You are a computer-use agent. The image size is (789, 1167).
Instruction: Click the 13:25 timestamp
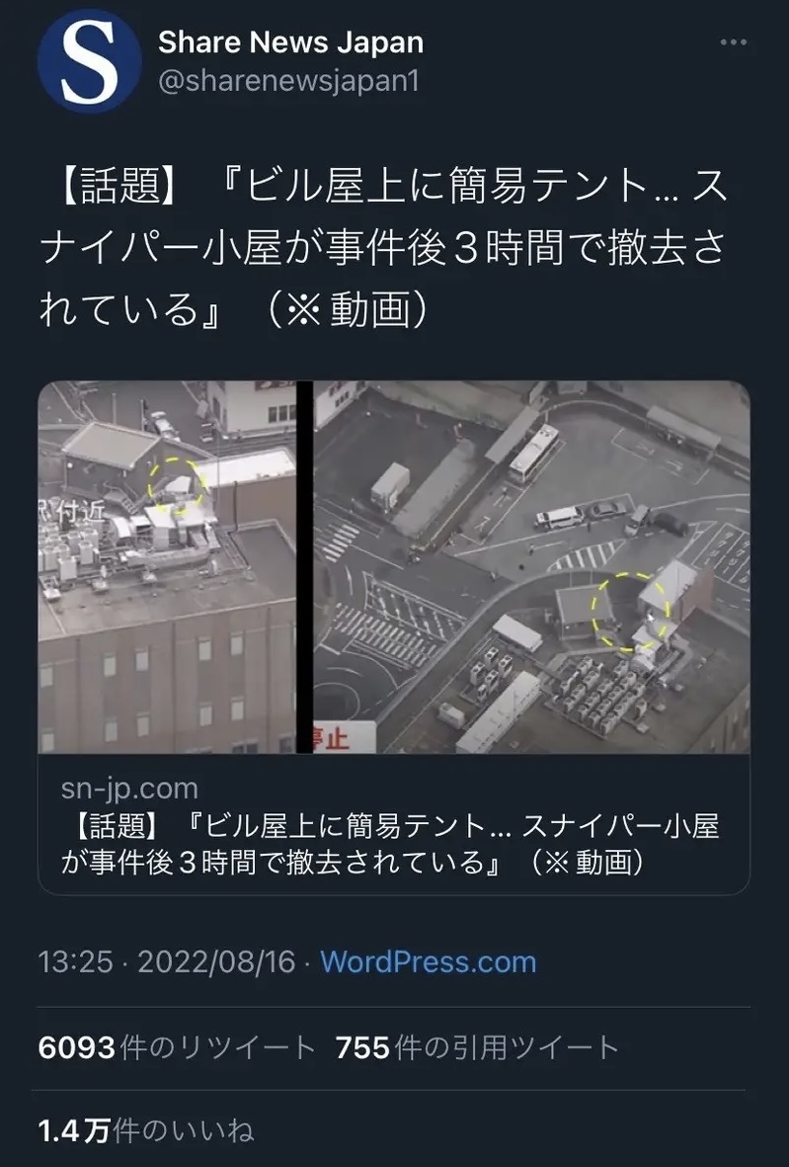tap(75, 961)
